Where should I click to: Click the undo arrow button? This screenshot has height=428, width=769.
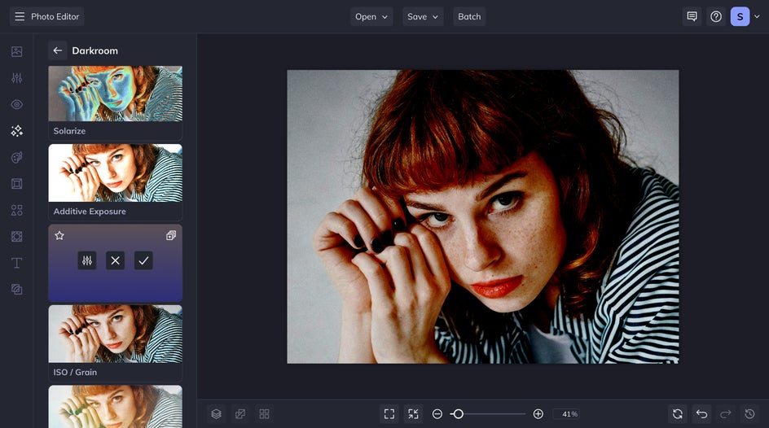click(x=701, y=414)
